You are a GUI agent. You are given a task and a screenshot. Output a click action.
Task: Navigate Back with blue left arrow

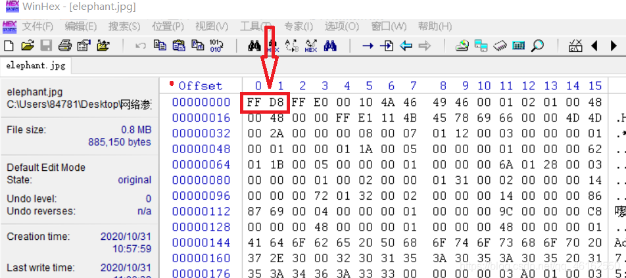pos(406,45)
